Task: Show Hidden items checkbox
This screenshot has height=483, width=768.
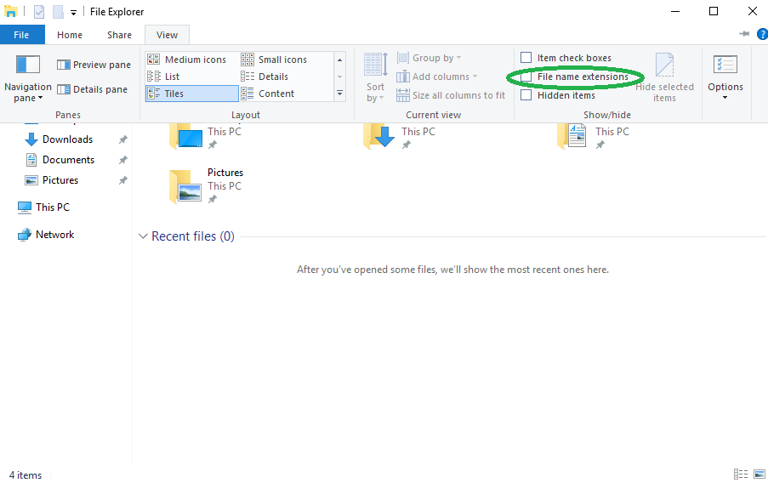Action: [526, 95]
